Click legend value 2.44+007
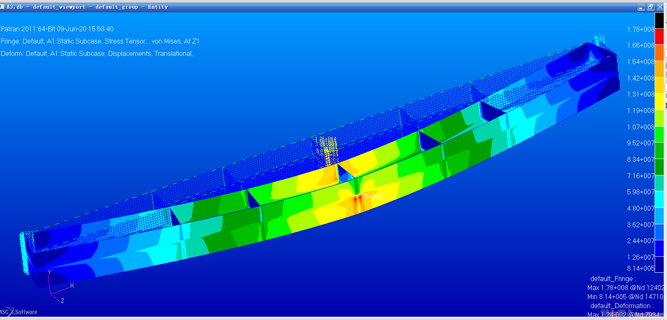The image size is (667, 320). 641,241
